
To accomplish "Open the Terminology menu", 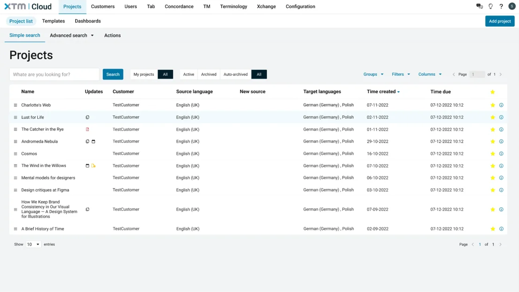I will click(x=233, y=7).
